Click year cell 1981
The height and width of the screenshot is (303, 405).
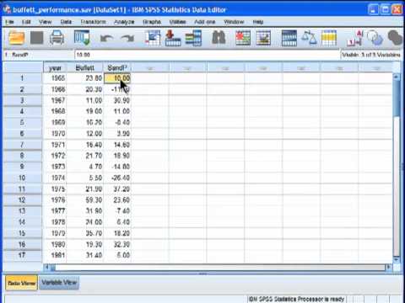coord(55,255)
